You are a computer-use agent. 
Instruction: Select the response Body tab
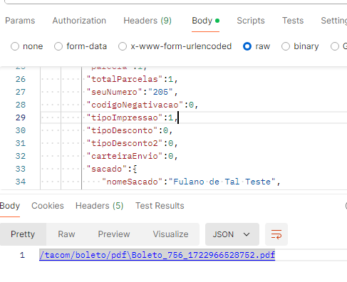pyautogui.click(x=10, y=206)
